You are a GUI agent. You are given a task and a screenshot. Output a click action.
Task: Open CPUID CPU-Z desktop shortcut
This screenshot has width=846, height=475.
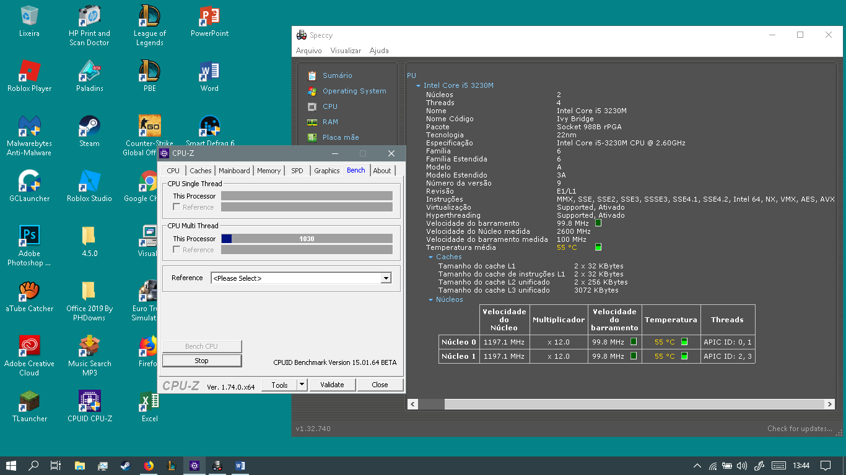(x=89, y=407)
